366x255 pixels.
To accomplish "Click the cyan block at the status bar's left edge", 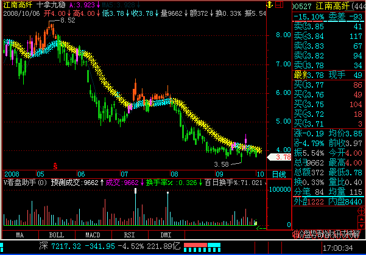I will coord(1,248).
